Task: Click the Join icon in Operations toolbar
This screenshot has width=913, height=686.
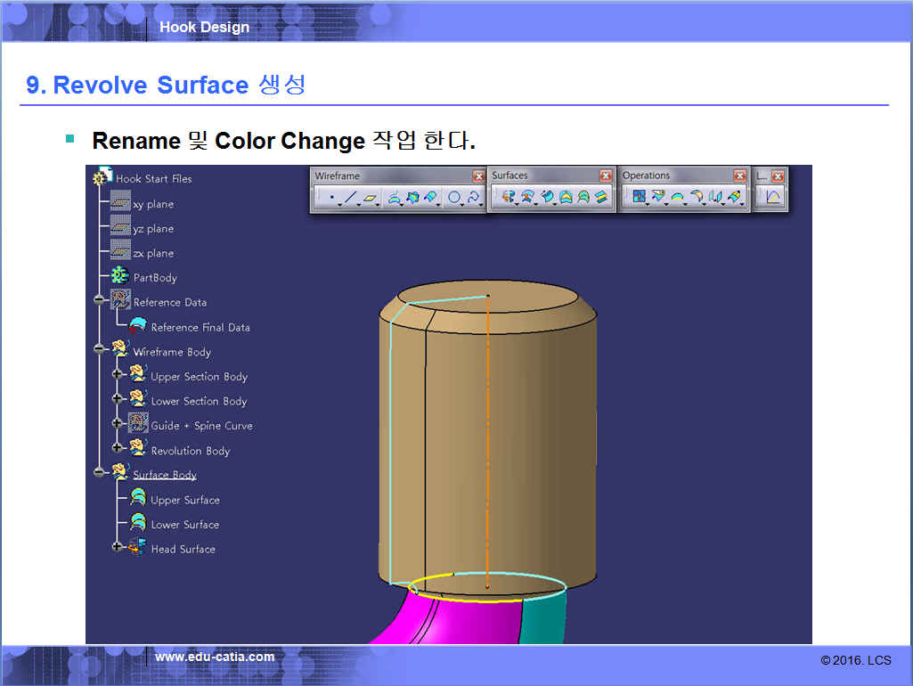Action: click(x=639, y=198)
